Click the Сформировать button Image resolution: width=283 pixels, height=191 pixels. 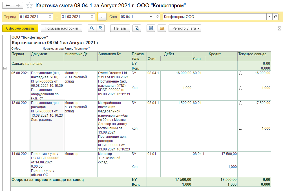coord(20,28)
